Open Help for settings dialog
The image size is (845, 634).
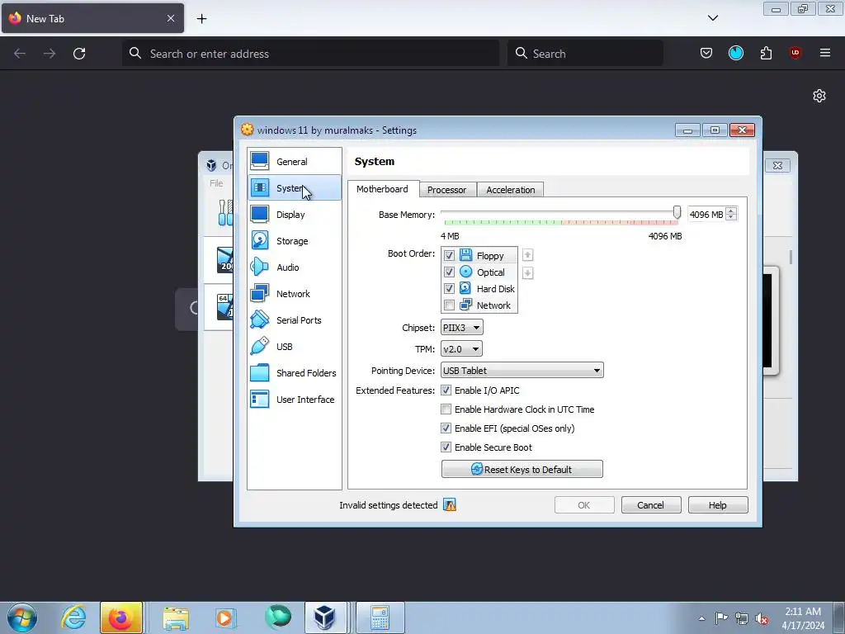718,505
